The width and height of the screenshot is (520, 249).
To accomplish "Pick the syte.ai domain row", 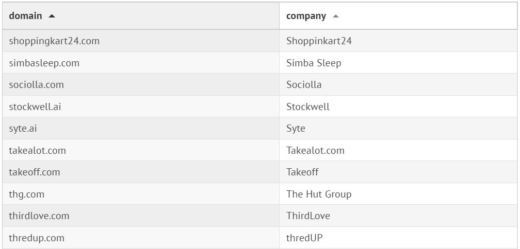I will coord(23,129).
